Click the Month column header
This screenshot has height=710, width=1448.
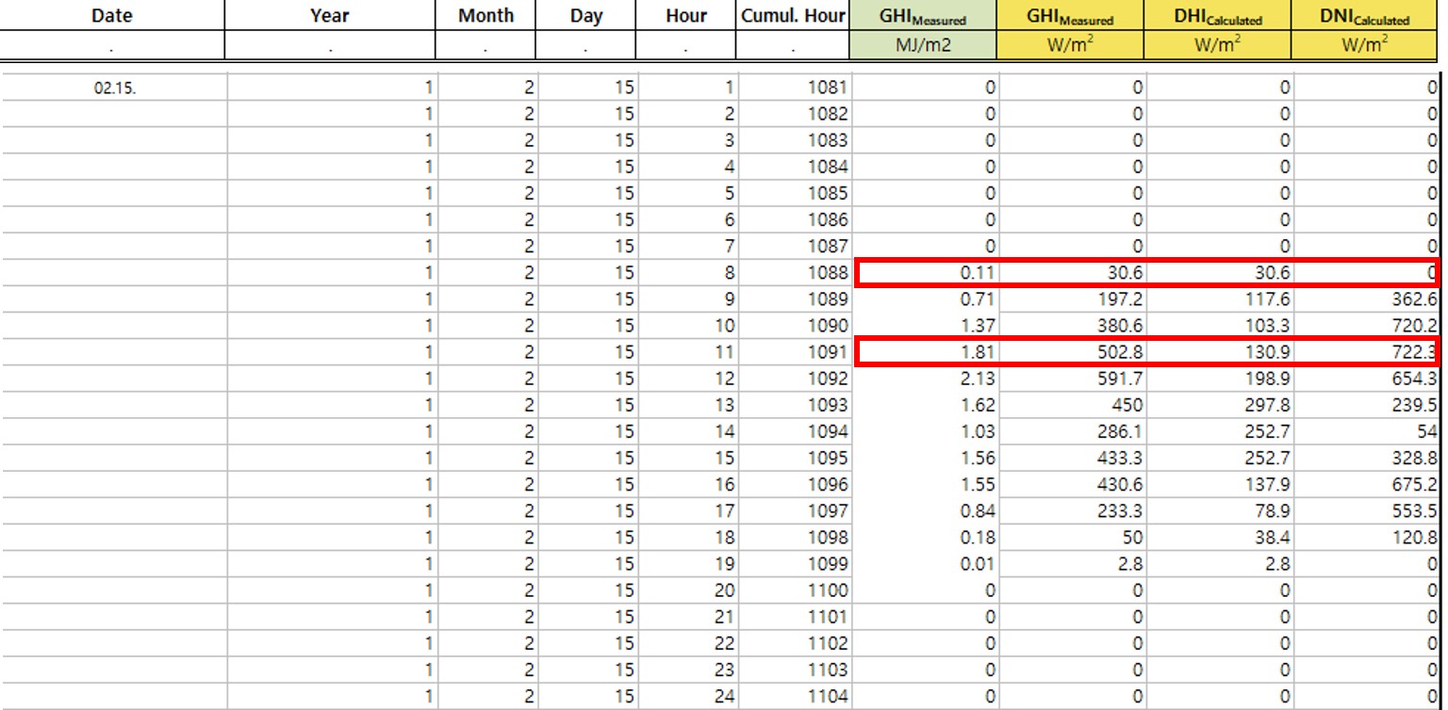click(486, 16)
